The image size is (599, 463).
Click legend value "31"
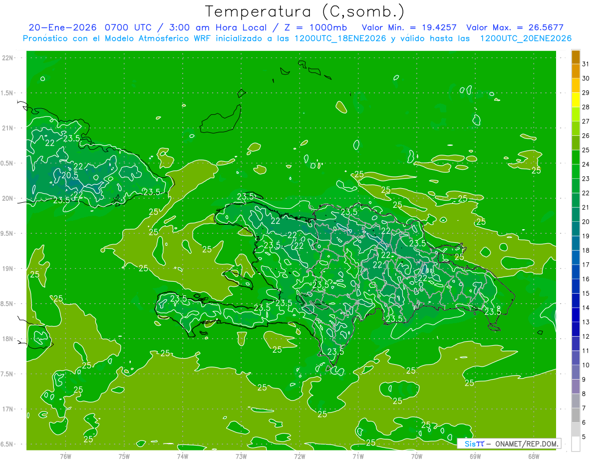pos(586,64)
